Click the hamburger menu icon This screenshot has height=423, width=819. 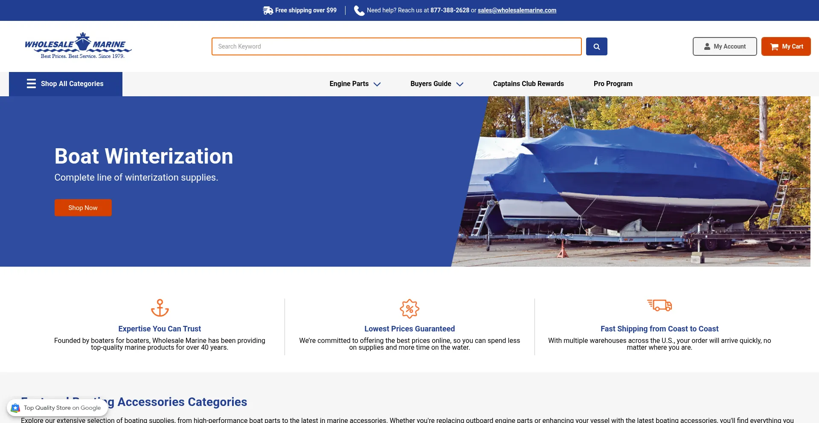[31, 83]
